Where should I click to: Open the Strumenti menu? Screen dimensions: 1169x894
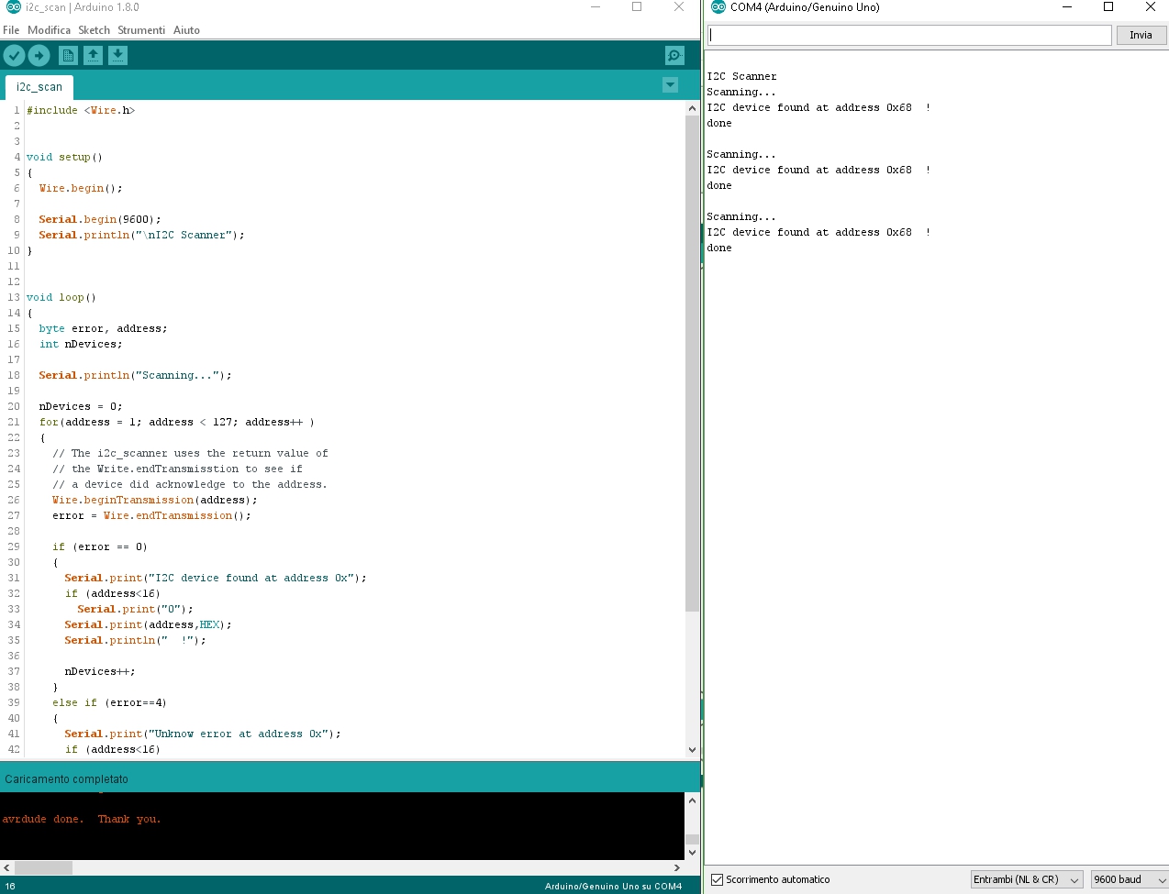(141, 30)
